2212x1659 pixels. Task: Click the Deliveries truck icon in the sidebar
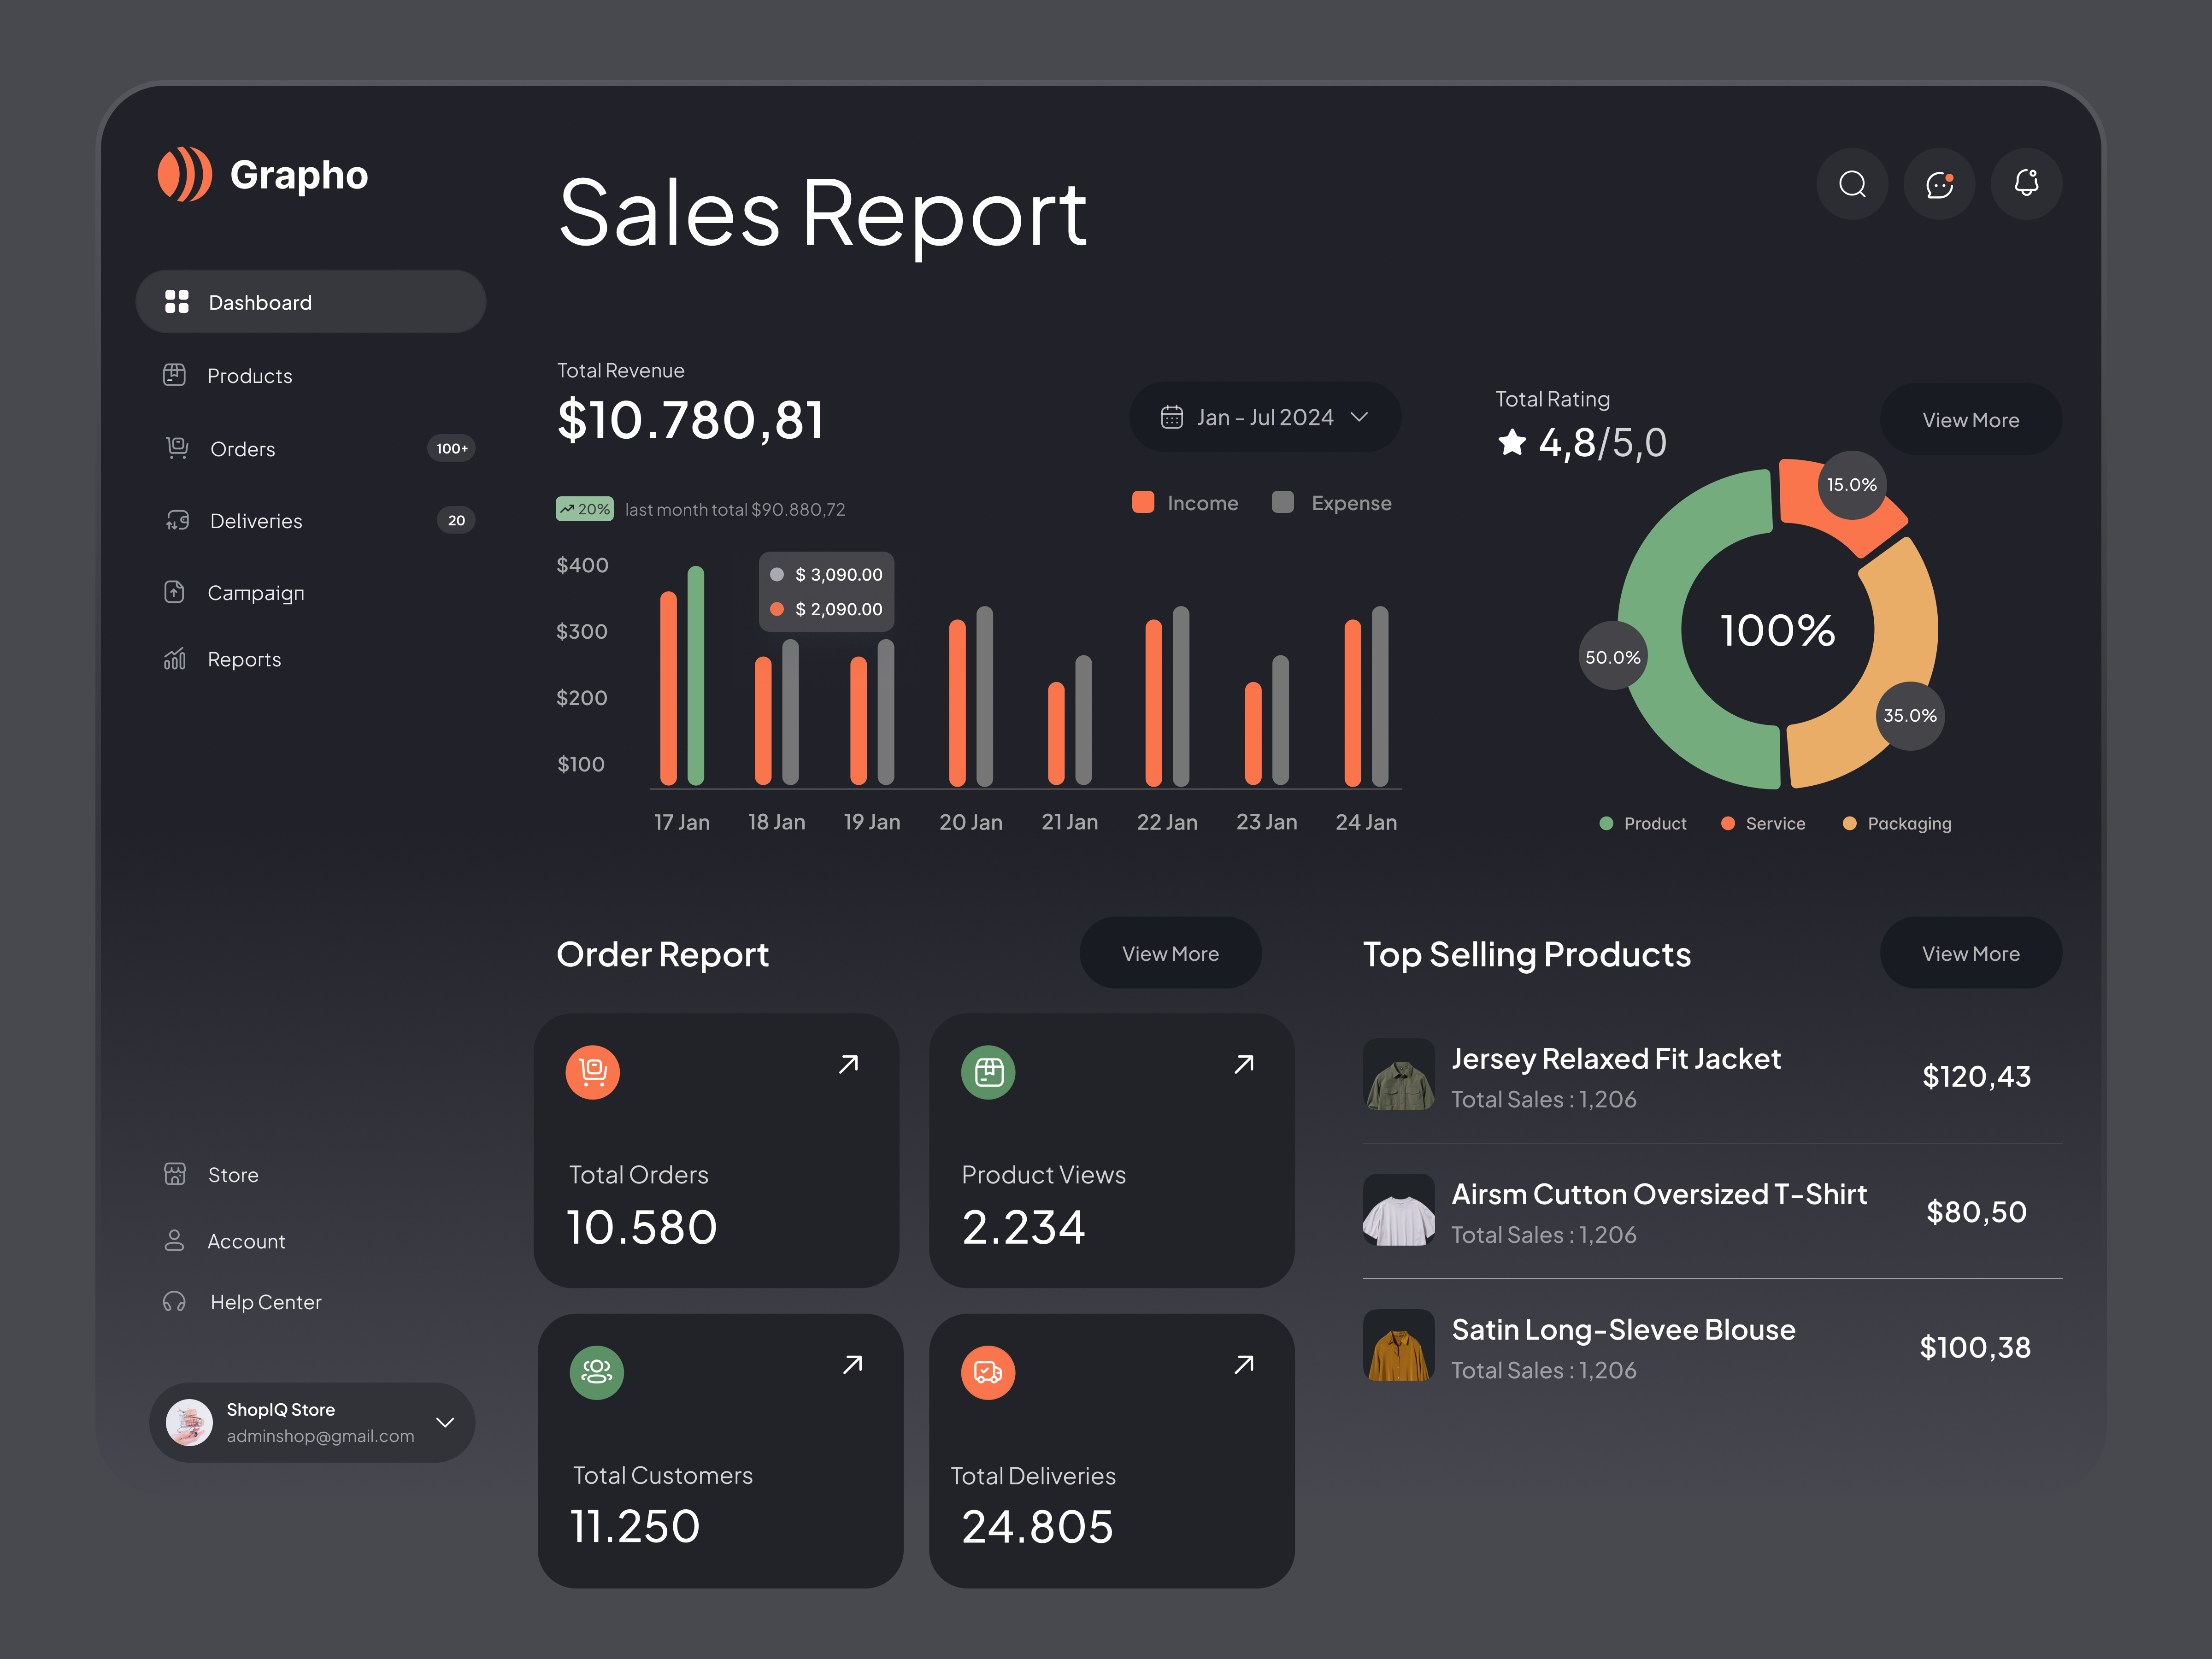176,520
